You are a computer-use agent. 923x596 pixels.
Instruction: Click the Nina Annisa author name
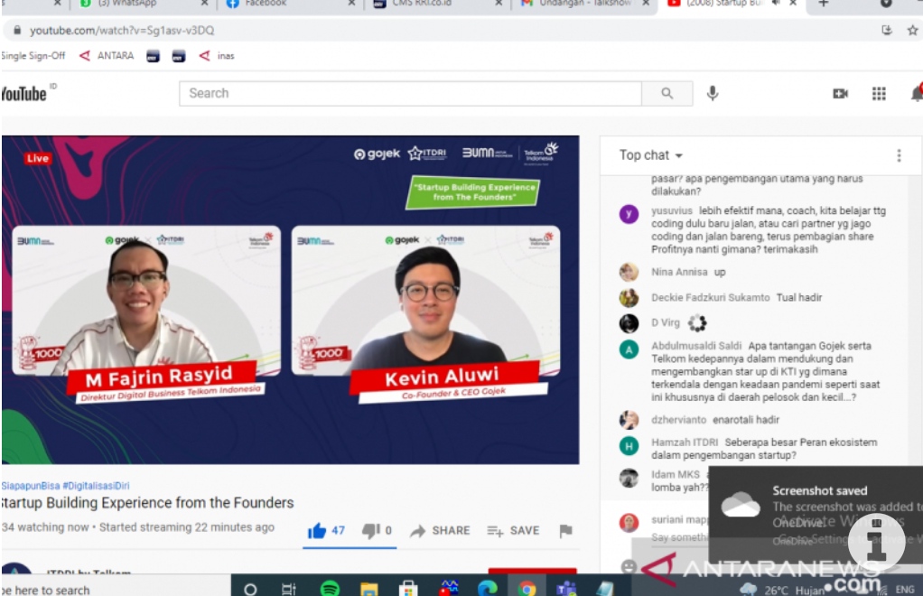pos(679,273)
